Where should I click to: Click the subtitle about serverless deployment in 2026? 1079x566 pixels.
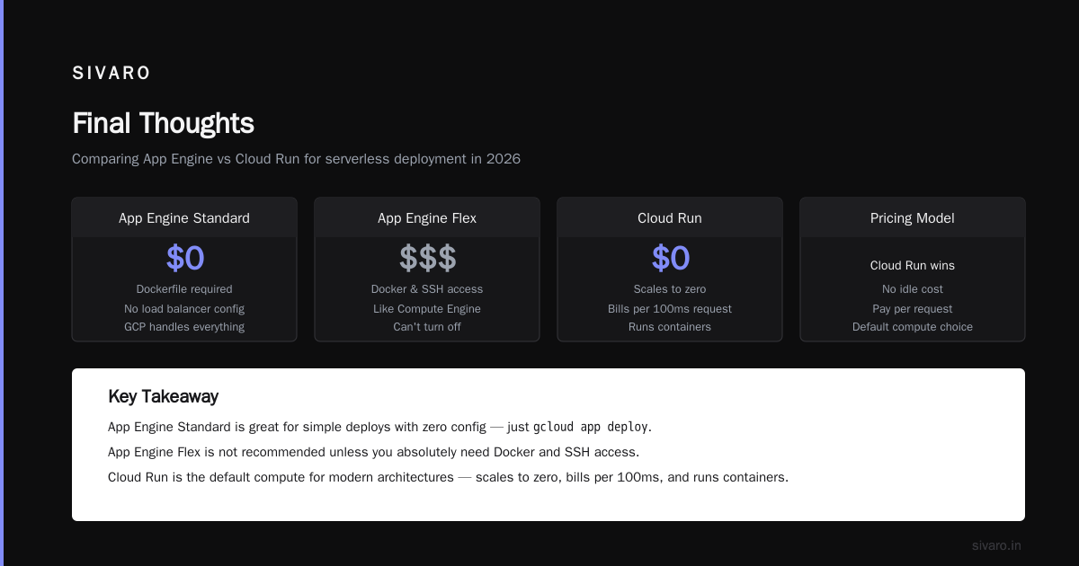coord(296,159)
